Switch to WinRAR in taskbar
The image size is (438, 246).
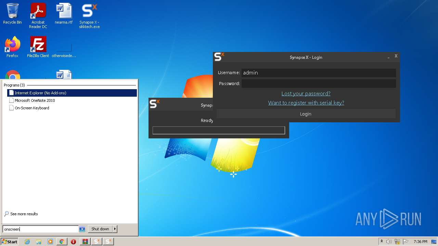point(85,242)
